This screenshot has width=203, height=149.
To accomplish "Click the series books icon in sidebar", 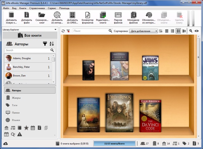I will pos(13,128).
